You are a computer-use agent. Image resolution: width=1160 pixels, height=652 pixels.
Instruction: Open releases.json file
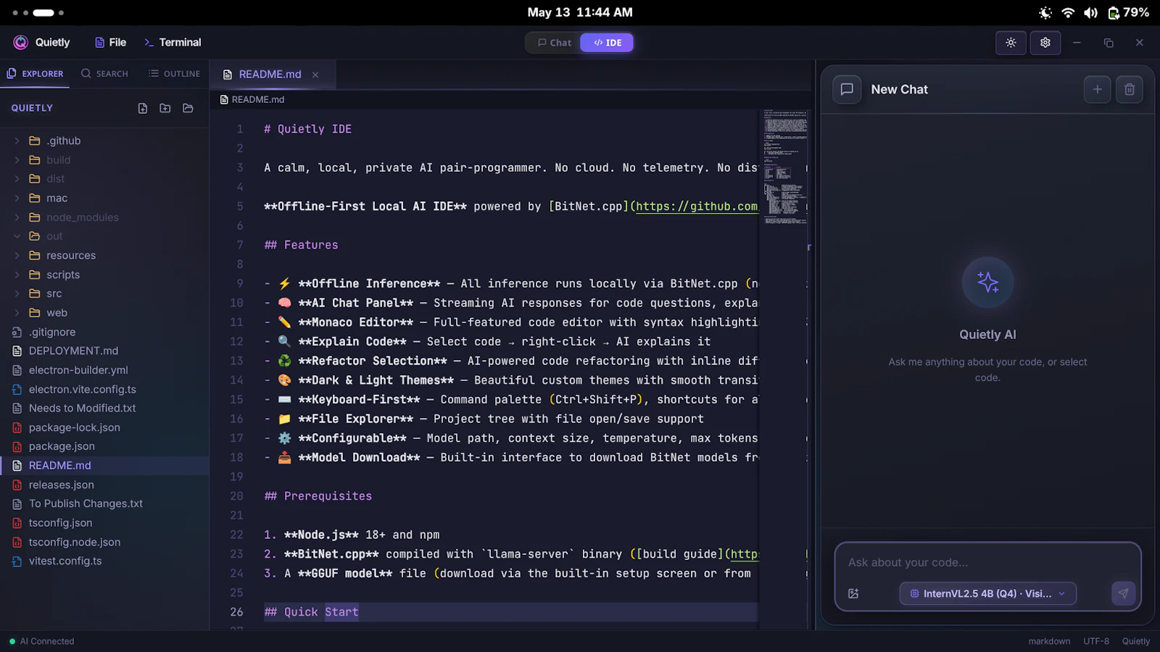click(x=104, y=485)
